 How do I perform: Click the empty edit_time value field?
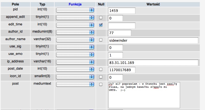[122, 26]
